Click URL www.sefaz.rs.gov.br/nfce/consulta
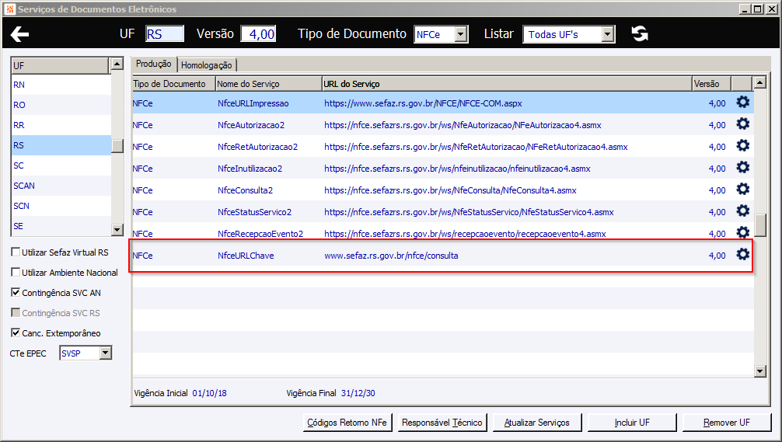The height and width of the screenshot is (442, 782). (x=391, y=256)
